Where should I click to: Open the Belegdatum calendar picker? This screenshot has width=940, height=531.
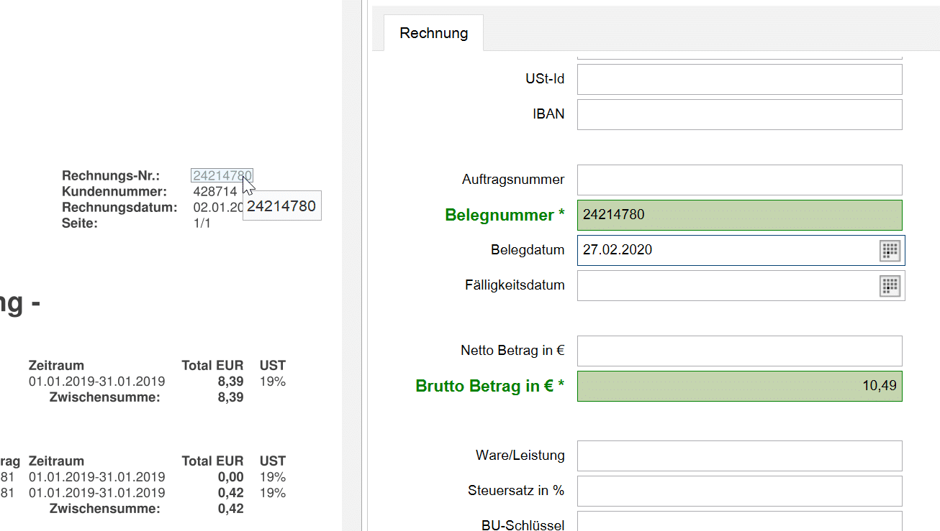tap(890, 250)
